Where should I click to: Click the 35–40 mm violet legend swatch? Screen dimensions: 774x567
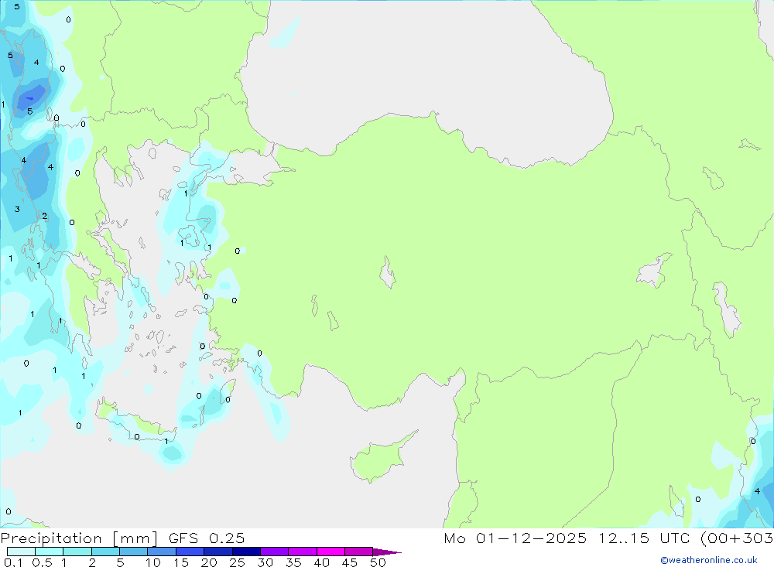(x=303, y=552)
